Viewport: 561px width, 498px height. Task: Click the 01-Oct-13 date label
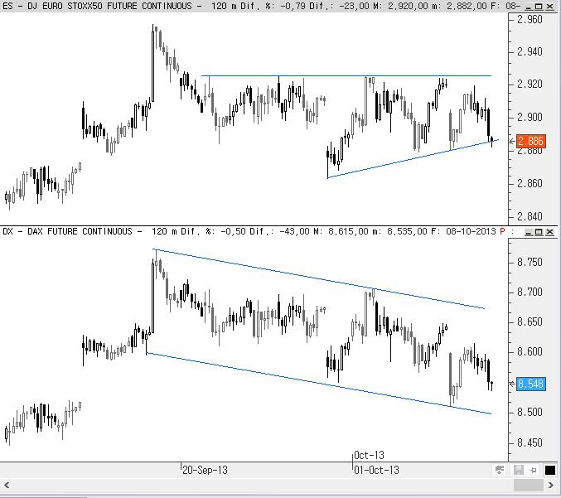click(376, 470)
